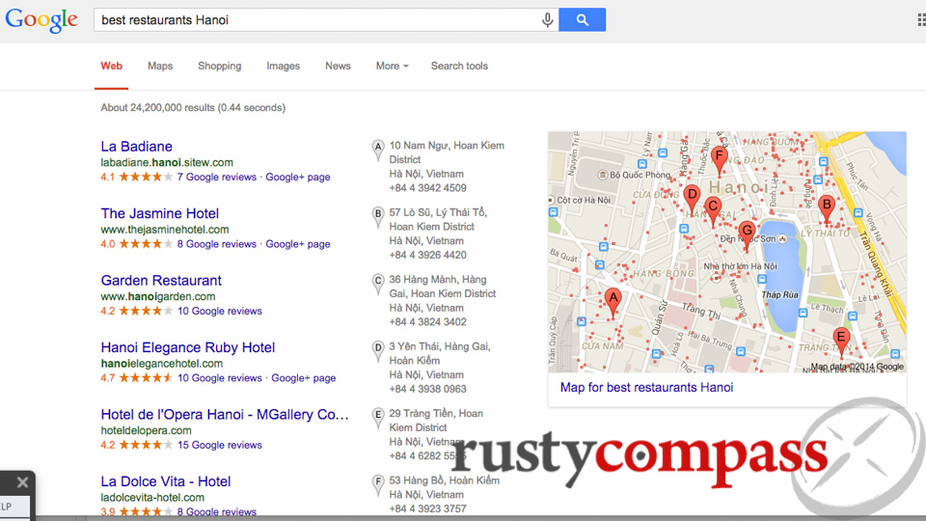Open 7 Google reviews for La Badiane
Viewport: 926px width, 521px height.
pos(217,177)
